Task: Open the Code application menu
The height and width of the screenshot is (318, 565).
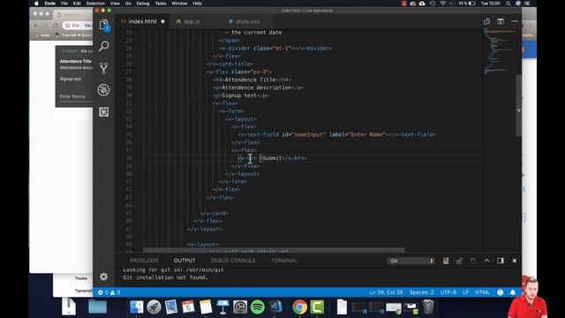Action: (x=49, y=4)
